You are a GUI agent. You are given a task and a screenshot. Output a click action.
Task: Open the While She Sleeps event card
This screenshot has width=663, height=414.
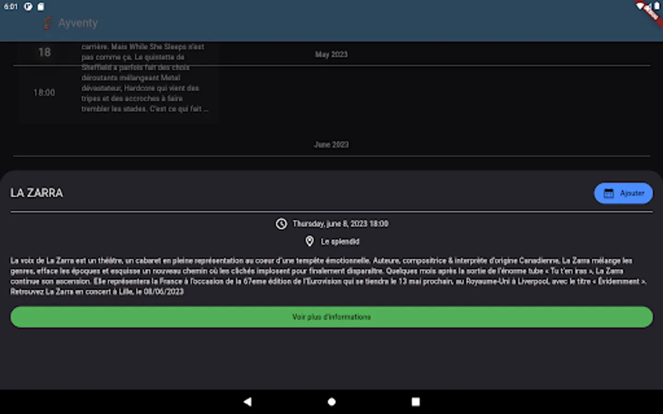click(119, 82)
